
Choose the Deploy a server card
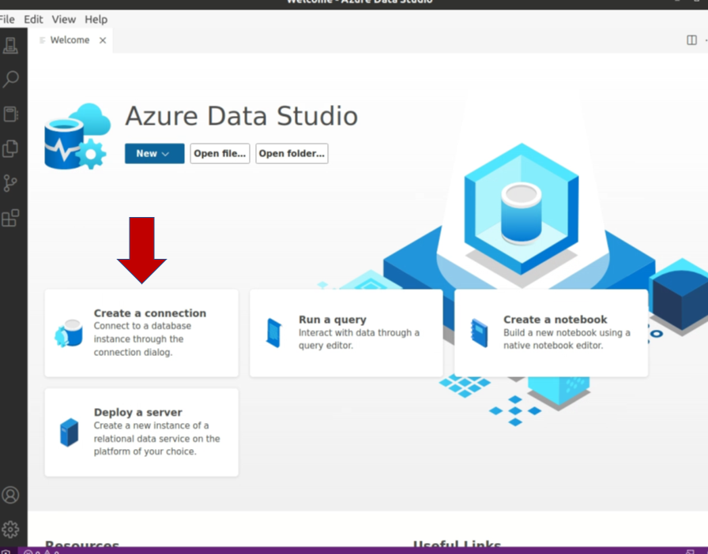coord(141,432)
